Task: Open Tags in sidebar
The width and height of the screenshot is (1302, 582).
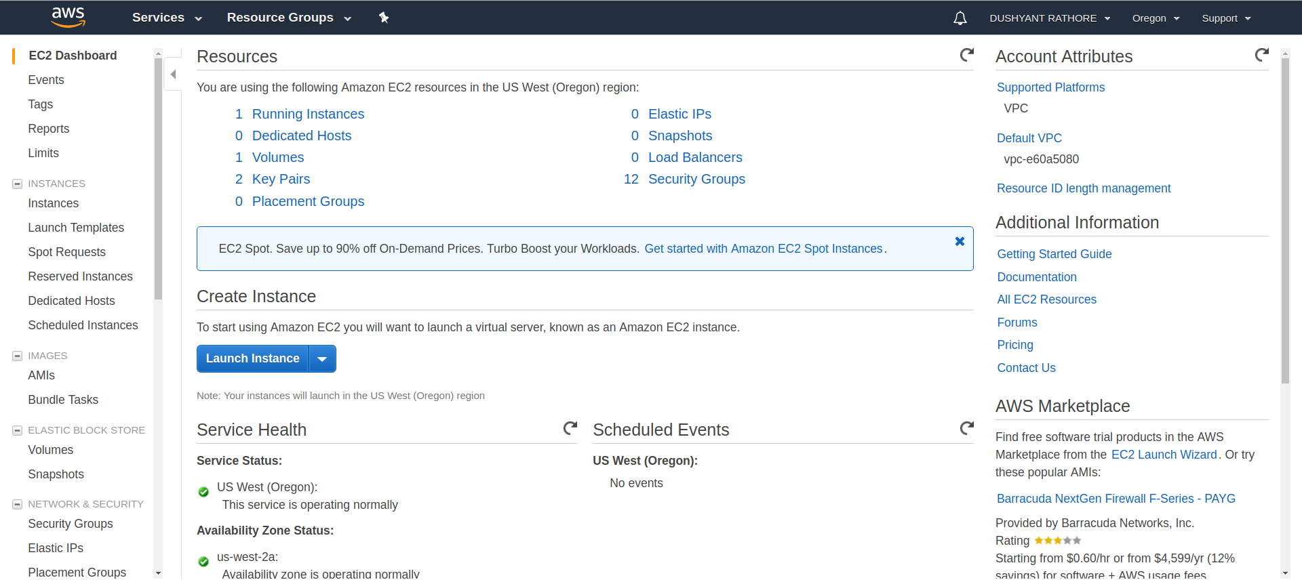Action: 41,104
